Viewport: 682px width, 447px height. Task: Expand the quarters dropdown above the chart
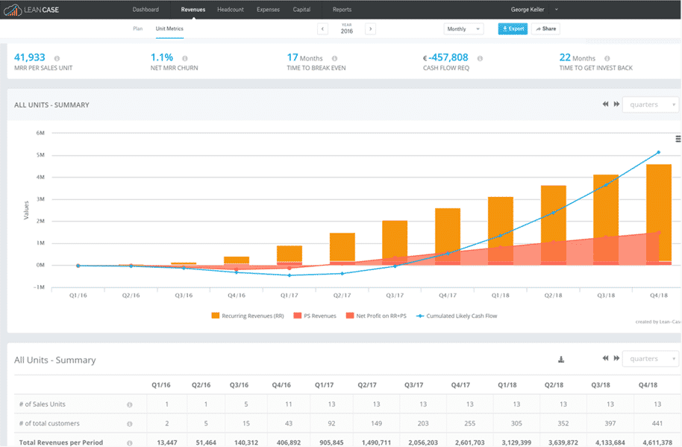(x=651, y=104)
